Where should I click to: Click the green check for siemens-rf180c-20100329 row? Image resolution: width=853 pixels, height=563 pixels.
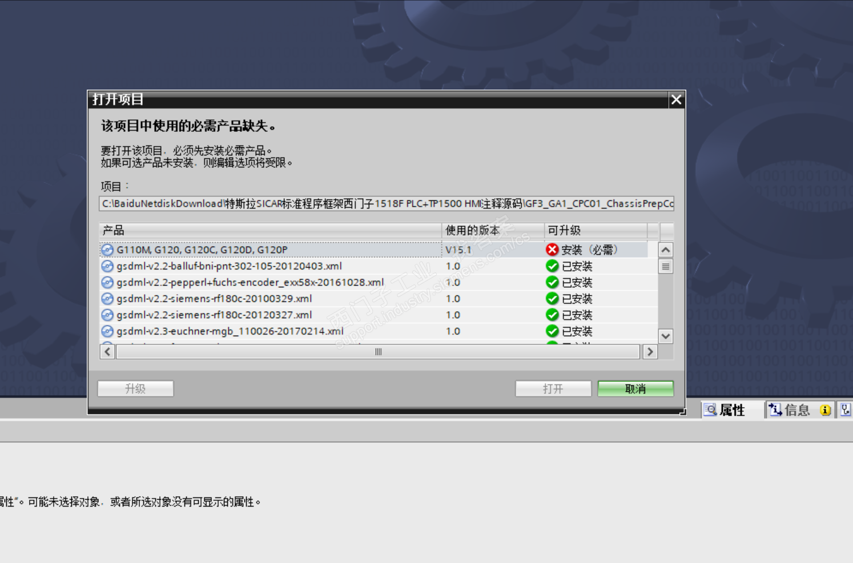[552, 299]
